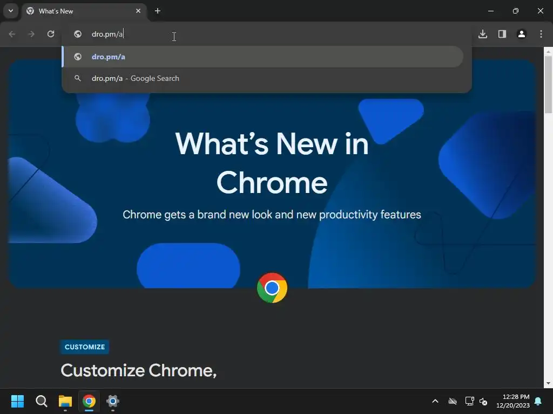The image size is (553, 414).
Task: Toggle the side panel icon
Action: point(502,34)
